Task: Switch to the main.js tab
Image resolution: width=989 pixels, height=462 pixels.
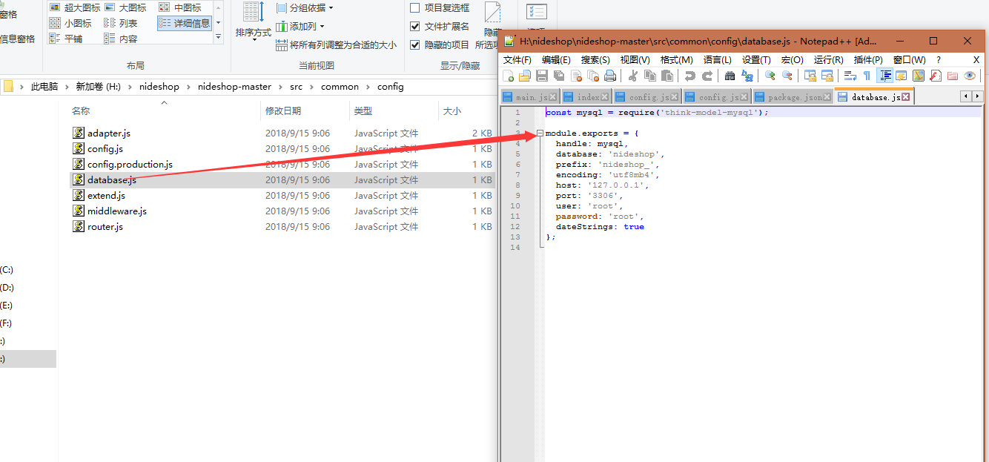Action: 530,97
